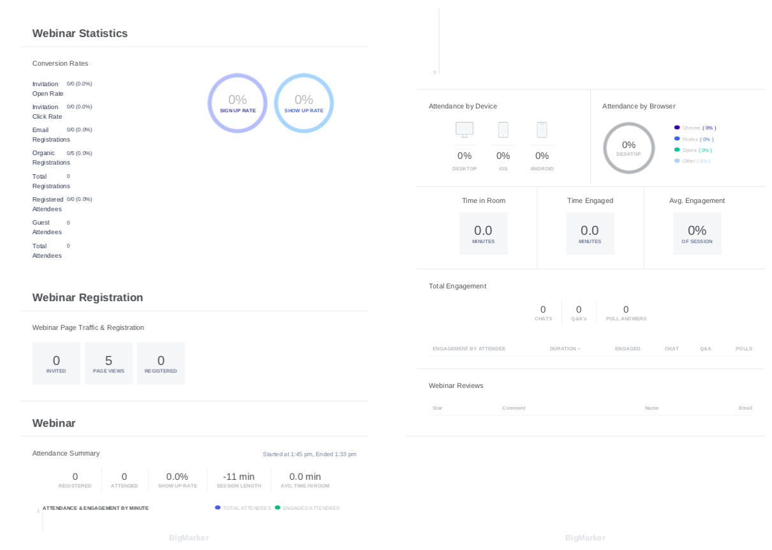Click the Attendance by Device label
The height and width of the screenshot is (550, 772).
coord(463,107)
